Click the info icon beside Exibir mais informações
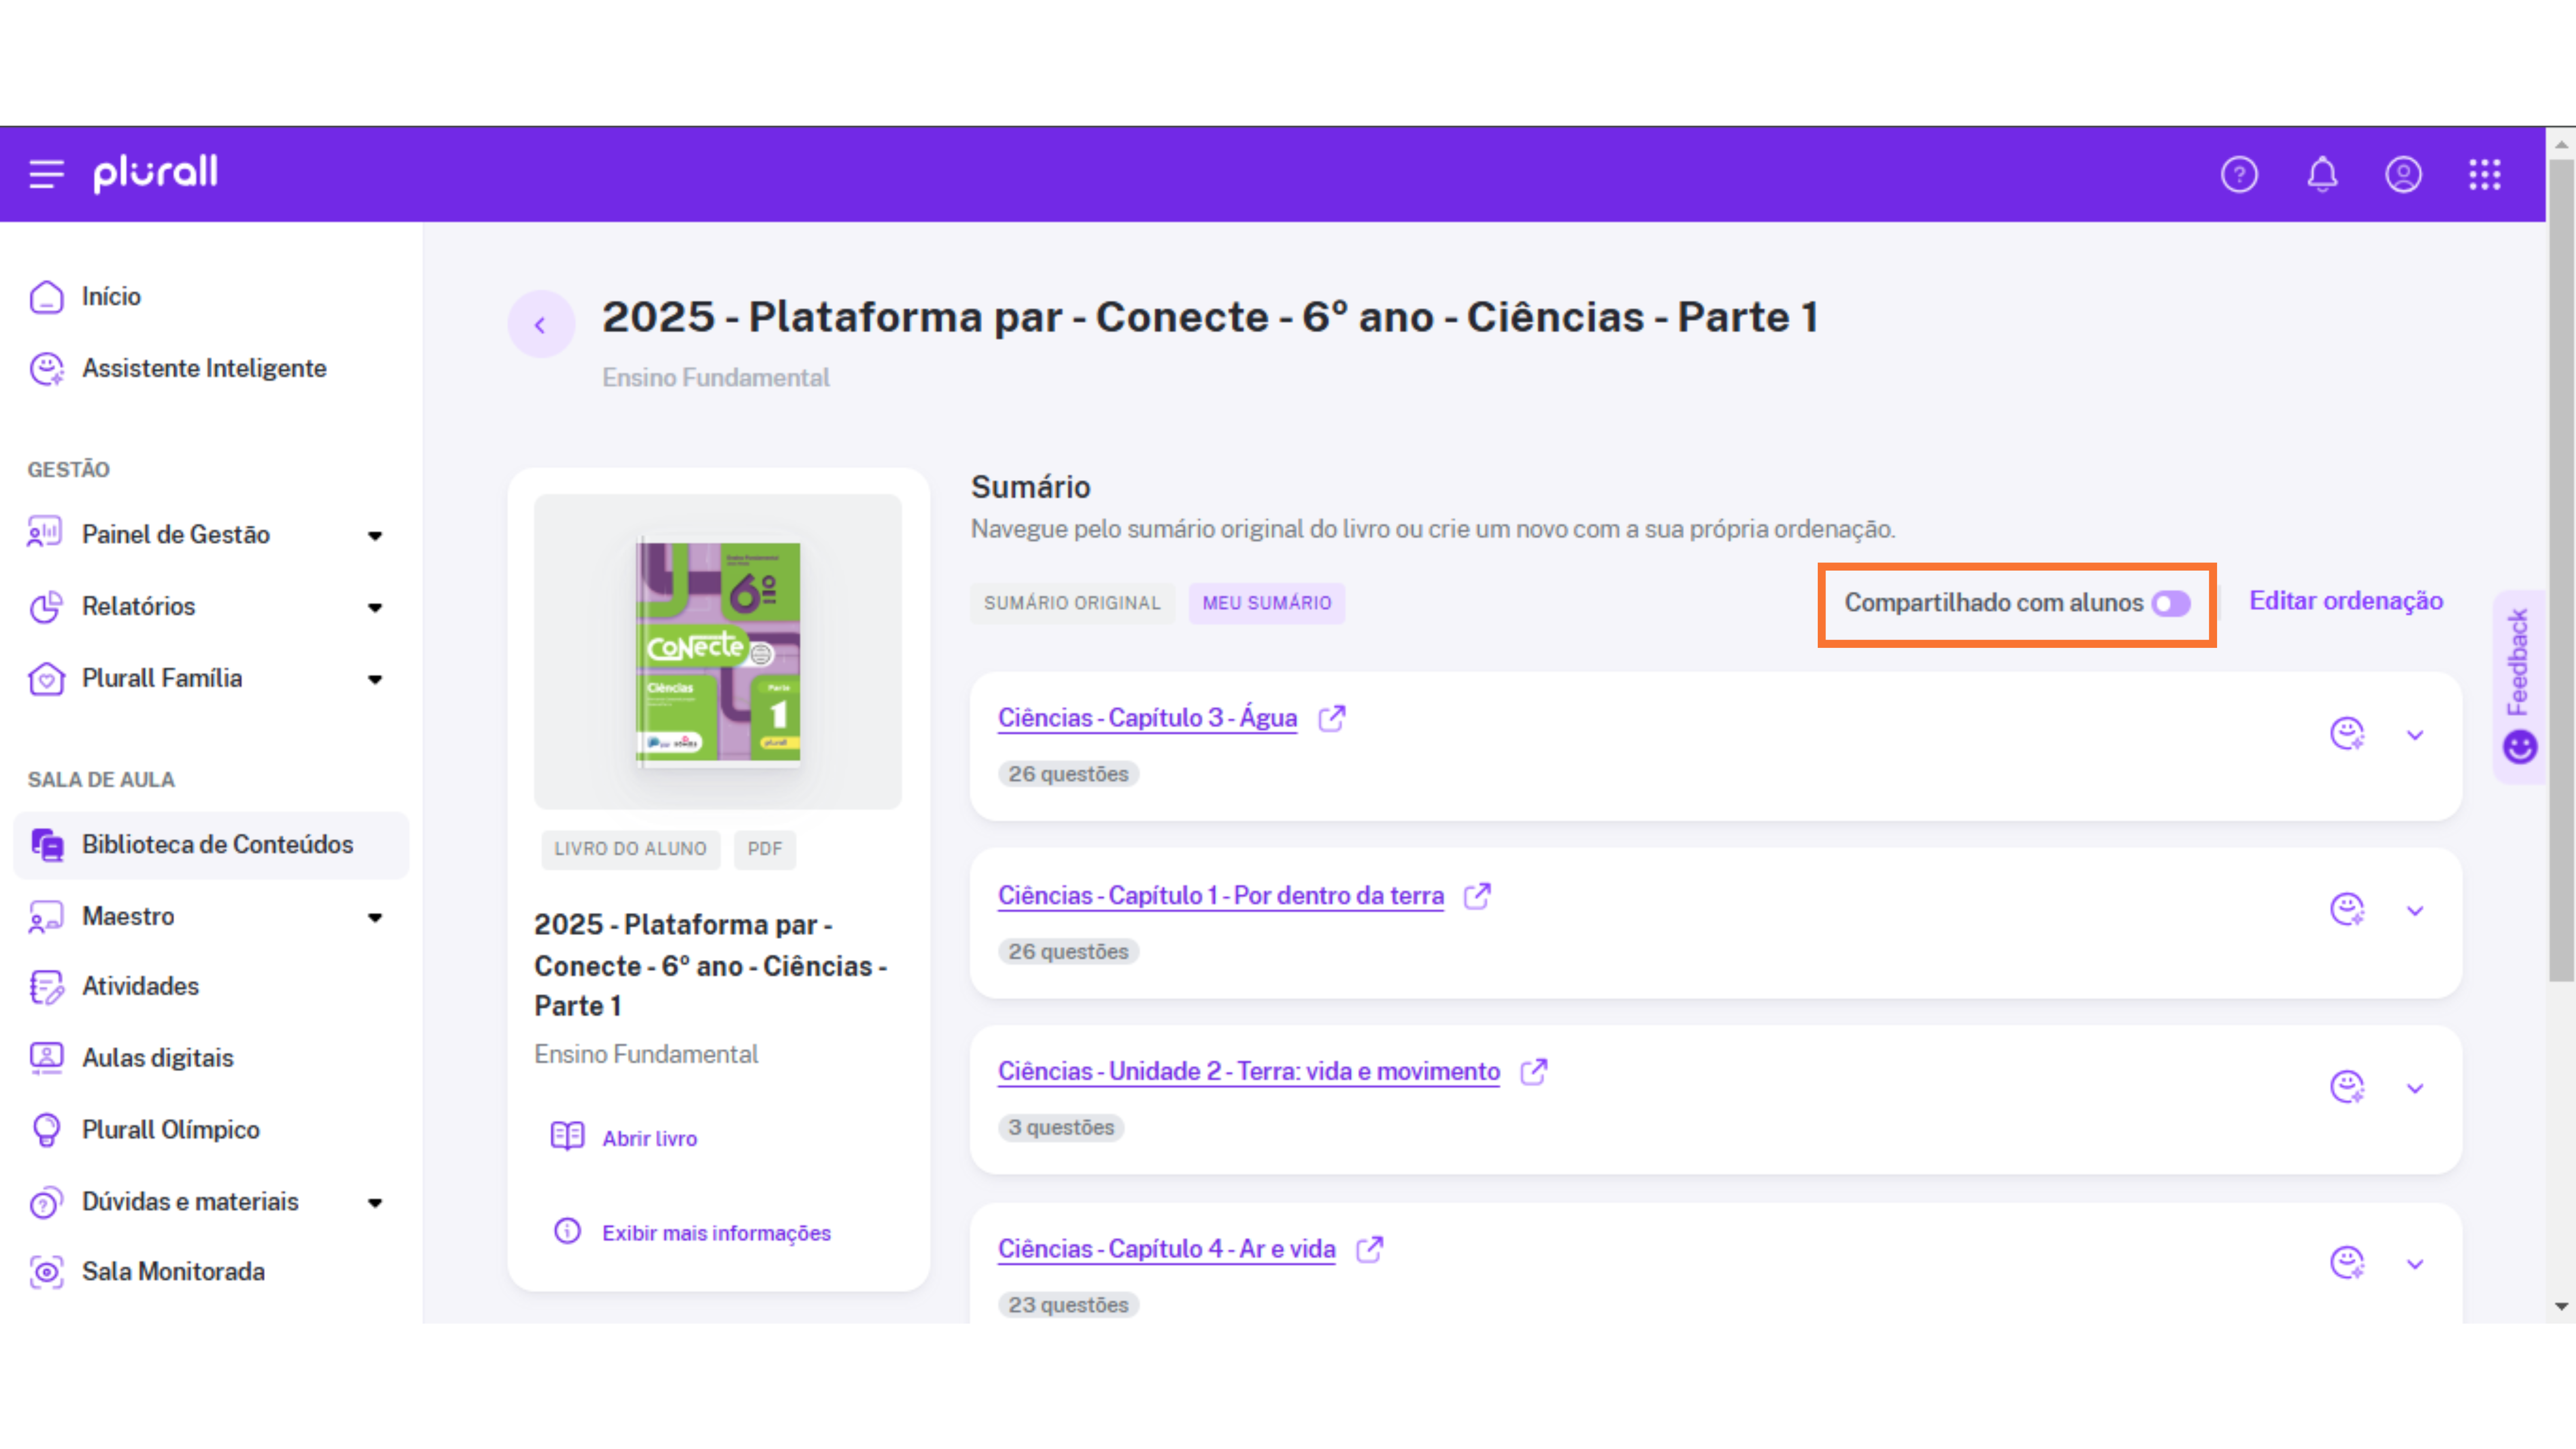The width and height of the screenshot is (2576, 1449). pyautogui.click(x=567, y=1231)
